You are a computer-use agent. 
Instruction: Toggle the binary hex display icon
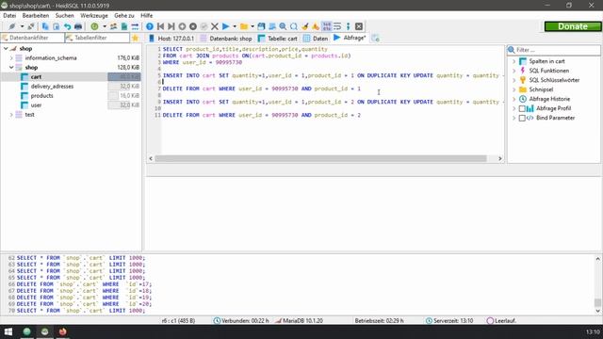pos(327,26)
